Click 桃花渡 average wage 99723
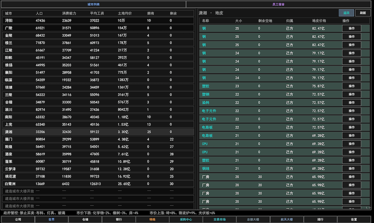The image size is (374, 223). [95, 176]
